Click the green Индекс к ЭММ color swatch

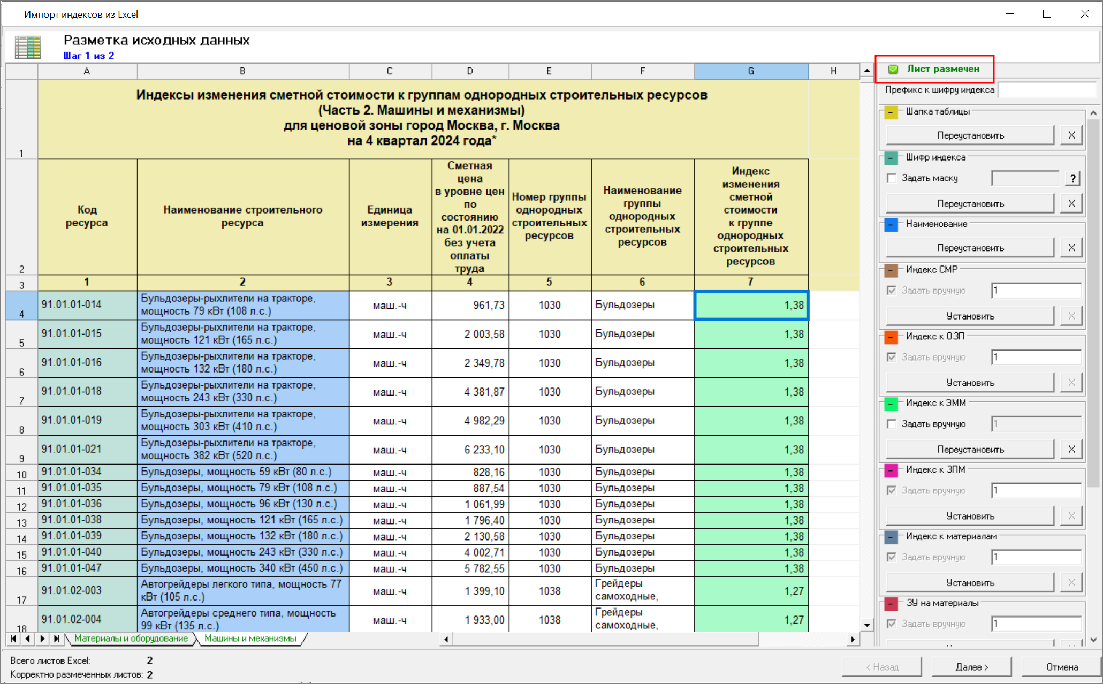tap(891, 404)
